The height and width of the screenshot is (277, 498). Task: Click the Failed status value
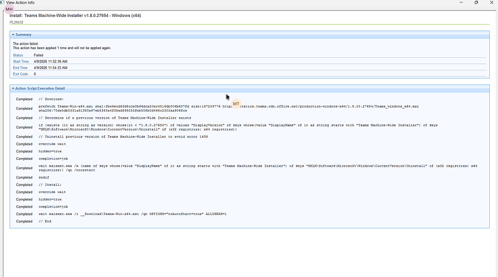39,56
